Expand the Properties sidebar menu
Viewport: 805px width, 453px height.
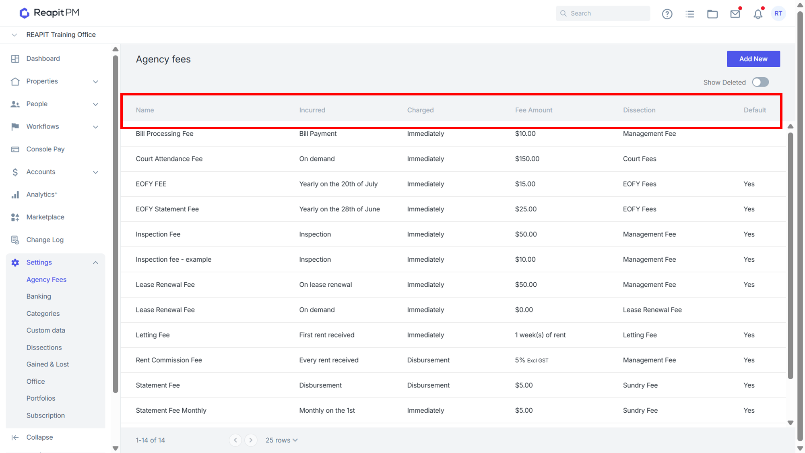(x=56, y=81)
